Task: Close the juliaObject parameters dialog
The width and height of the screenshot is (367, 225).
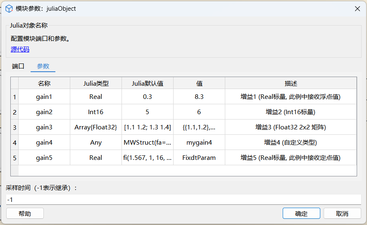Action: click(x=357, y=9)
